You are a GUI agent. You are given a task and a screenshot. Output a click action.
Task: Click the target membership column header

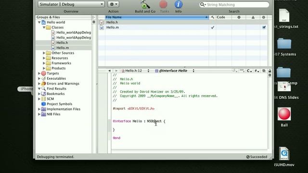(264, 17)
